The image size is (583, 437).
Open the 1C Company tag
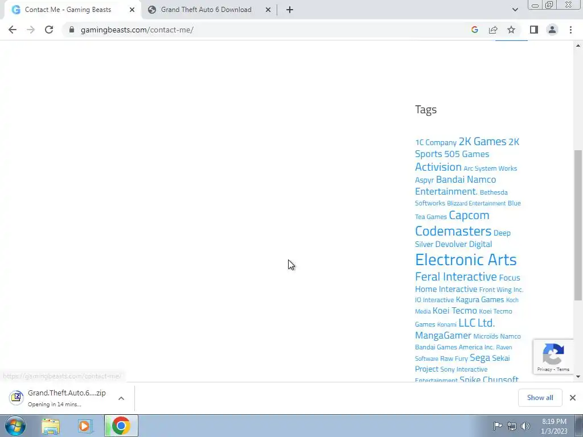click(x=436, y=143)
